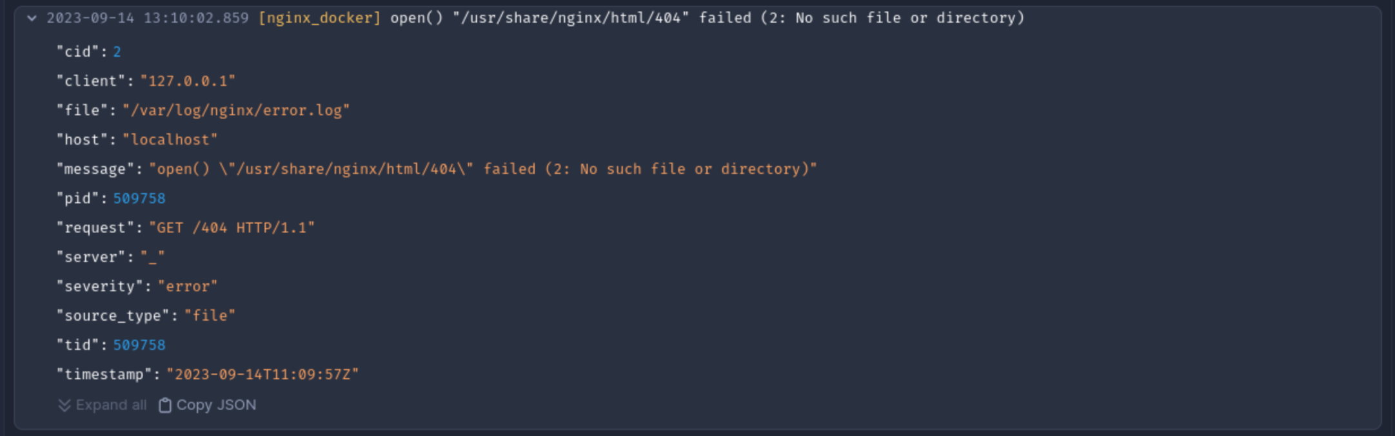Screen dimensions: 1395x436
Task: Select Expand all text button
Action: pyautogui.click(x=111, y=405)
